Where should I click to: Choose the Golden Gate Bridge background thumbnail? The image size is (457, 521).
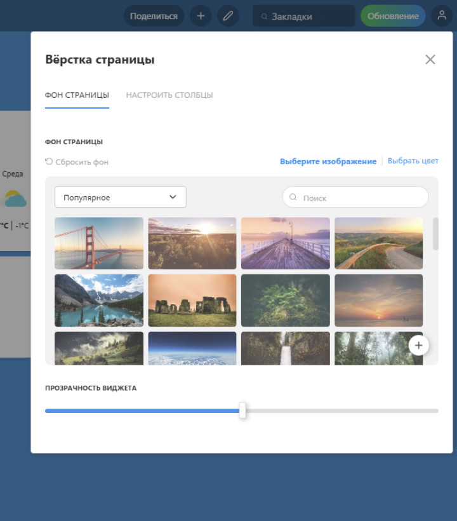99,243
